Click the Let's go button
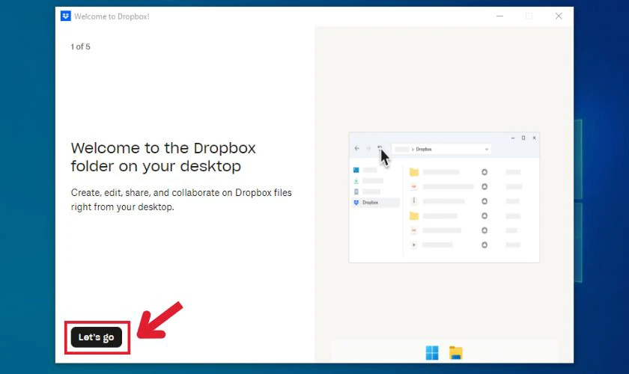 (97, 337)
